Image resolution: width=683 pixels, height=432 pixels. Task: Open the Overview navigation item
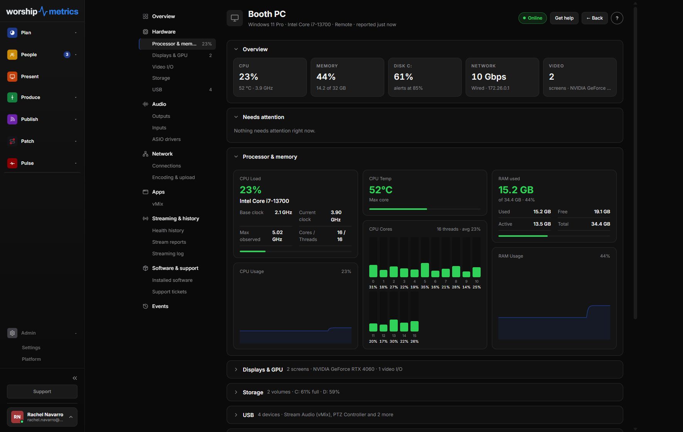tap(177, 17)
